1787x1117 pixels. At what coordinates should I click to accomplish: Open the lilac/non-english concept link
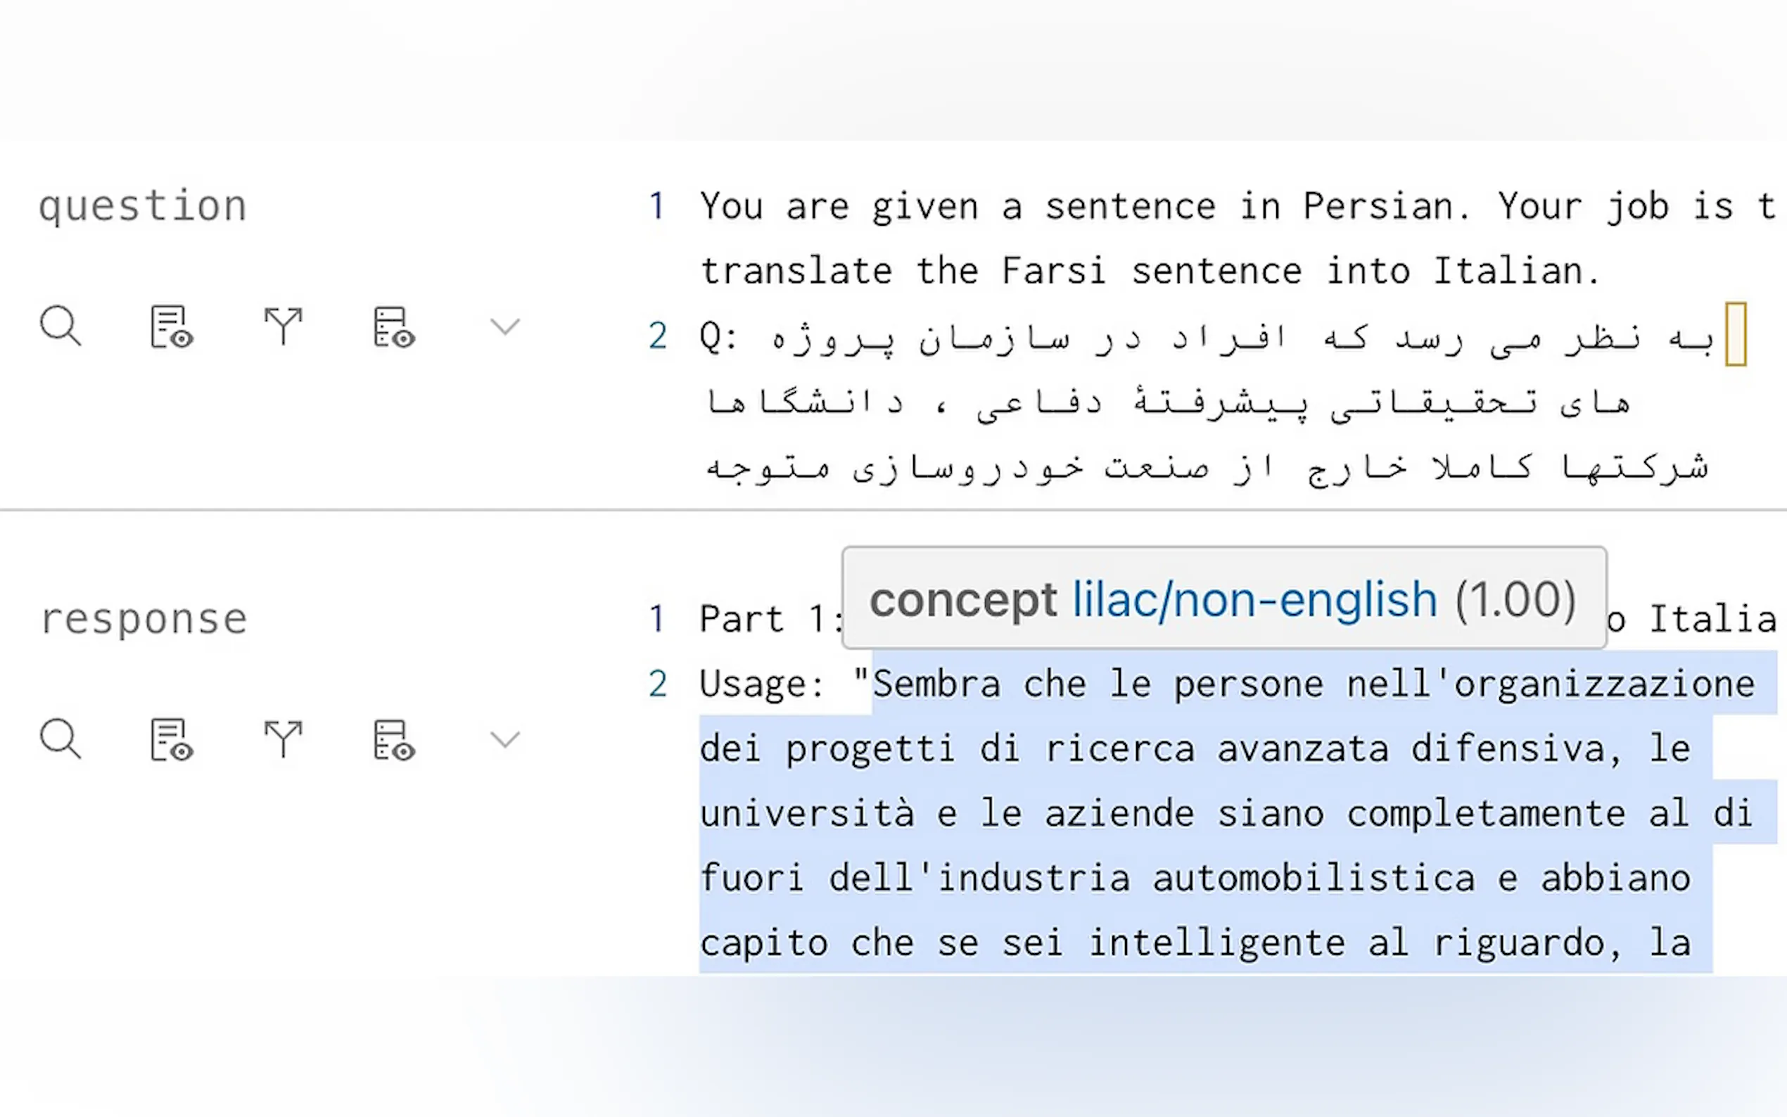pyautogui.click(x=1254, y=599)
